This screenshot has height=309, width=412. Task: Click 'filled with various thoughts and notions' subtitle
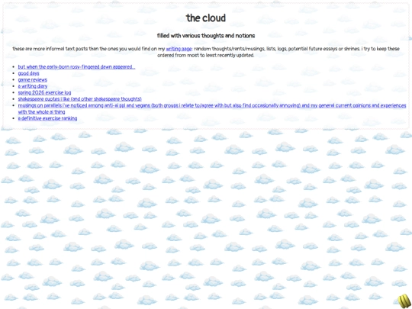coord(206,36)
